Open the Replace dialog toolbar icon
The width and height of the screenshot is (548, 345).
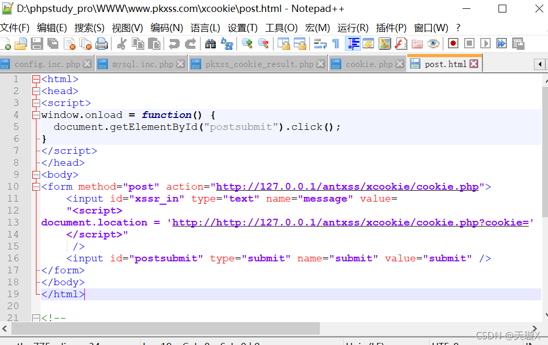click(227, 44)
